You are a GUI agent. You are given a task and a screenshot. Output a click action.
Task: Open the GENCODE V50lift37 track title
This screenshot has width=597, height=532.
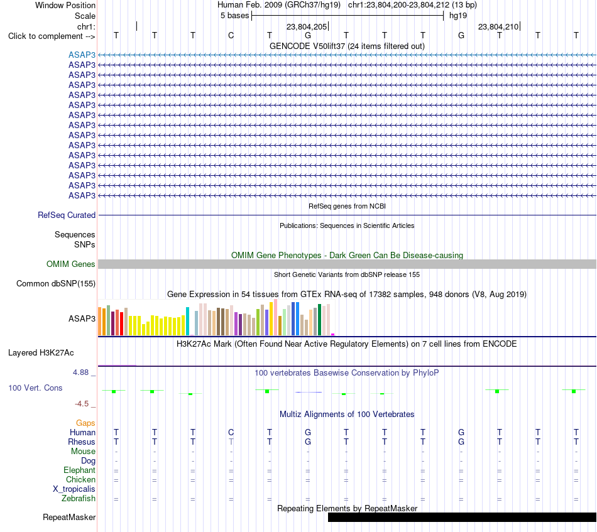[x=347, y=46]
